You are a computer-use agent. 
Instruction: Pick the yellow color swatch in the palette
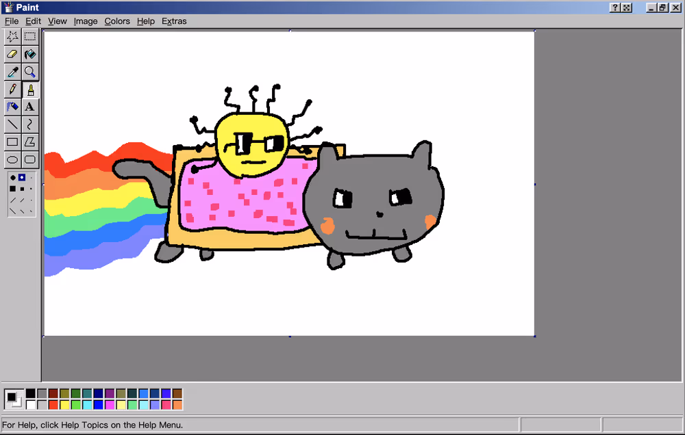coord(64,405)
